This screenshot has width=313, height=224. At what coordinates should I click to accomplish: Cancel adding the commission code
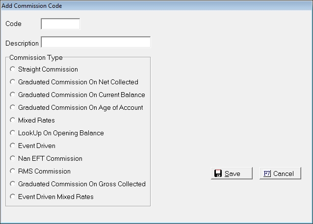280,174
